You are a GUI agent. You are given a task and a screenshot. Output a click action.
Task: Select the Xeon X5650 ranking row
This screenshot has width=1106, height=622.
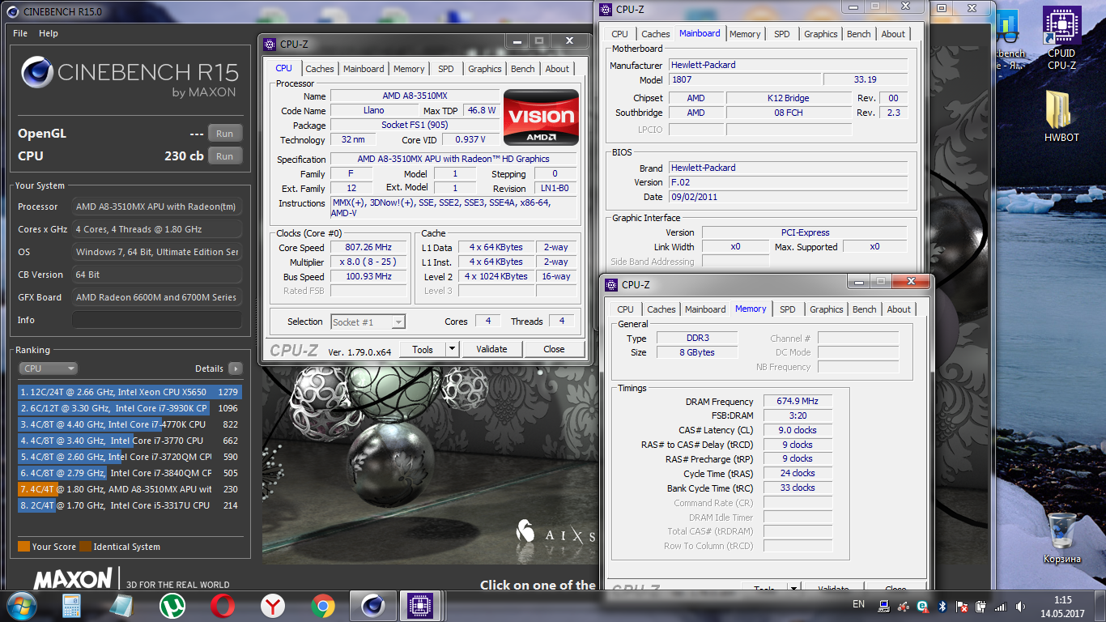(x=130, y=392)
